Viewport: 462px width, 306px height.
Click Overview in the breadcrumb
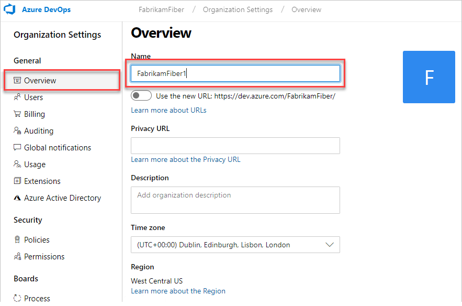click(x=306, y=9)
